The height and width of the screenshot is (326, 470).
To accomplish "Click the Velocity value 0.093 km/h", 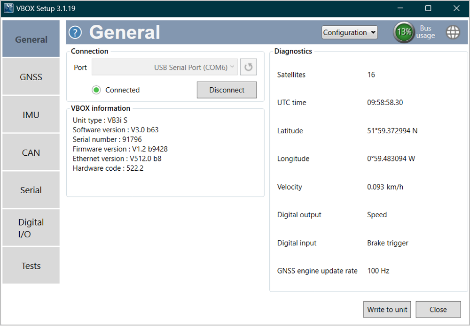I will [385, 187].
